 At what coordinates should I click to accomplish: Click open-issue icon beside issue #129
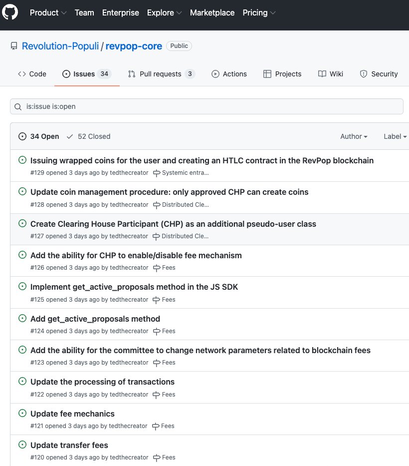[x=22, y=160]
